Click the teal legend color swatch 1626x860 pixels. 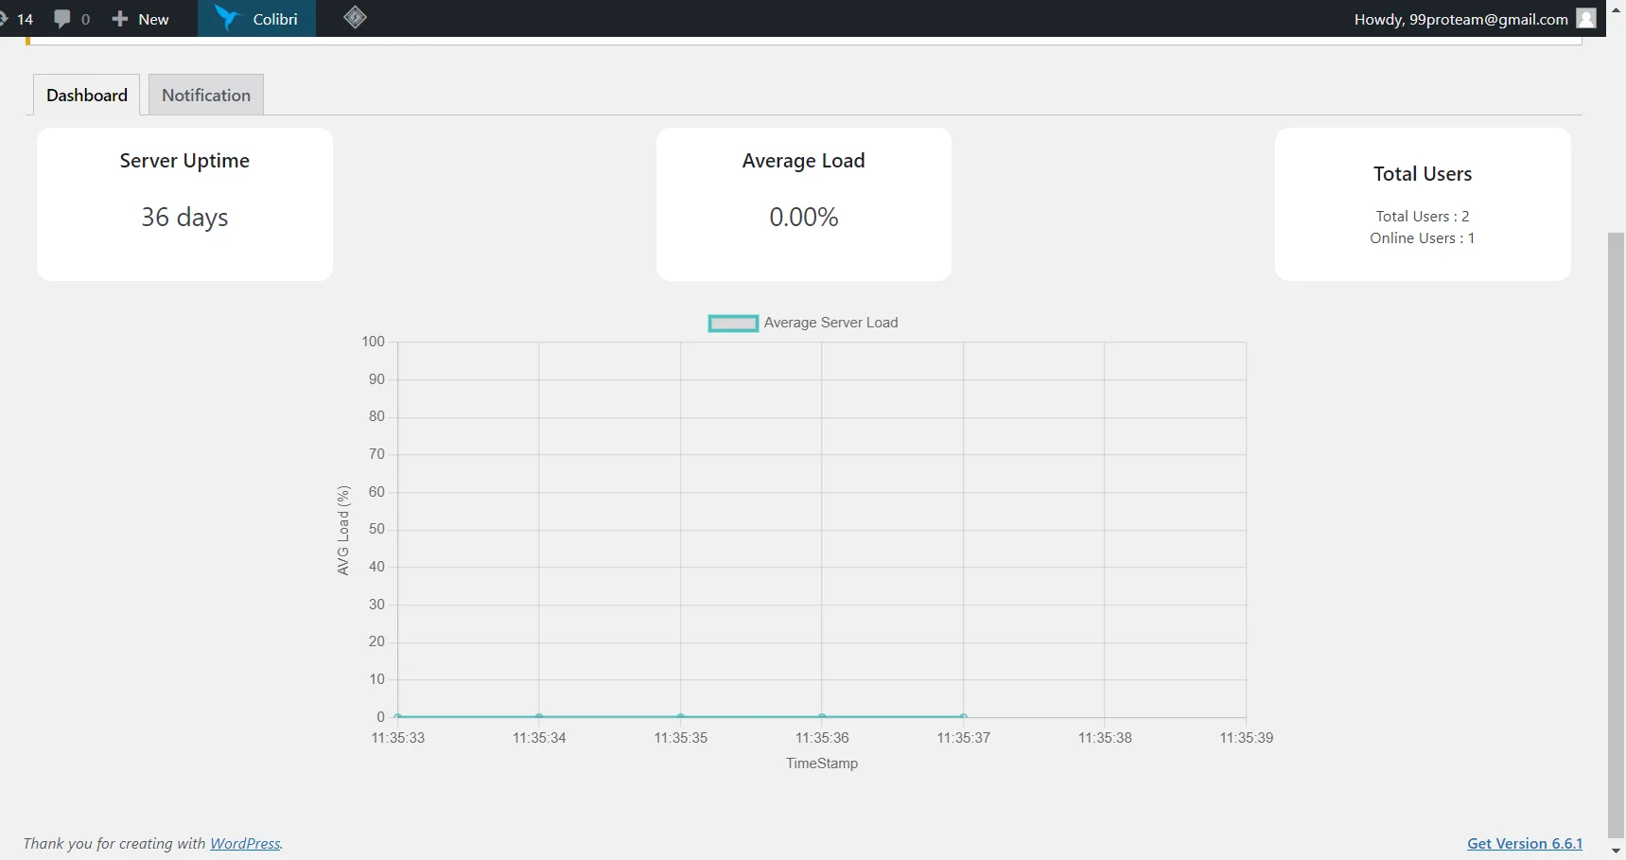pyautogui.click(x=732, y=323)
